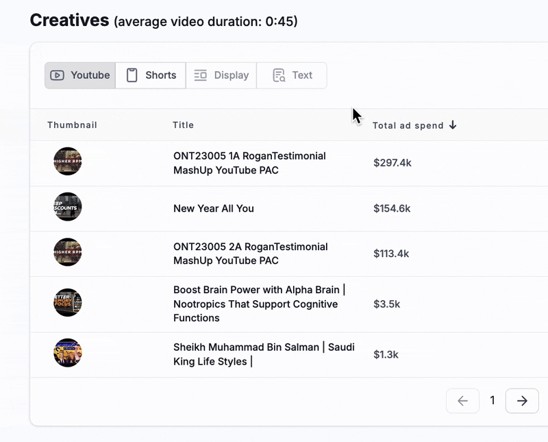Switch to the Display tab
The image size is (548, 442).
point(221,75)
